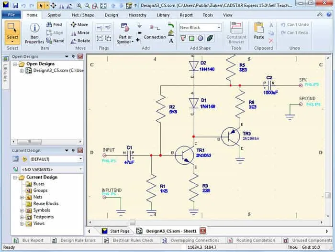Viewport: 335px width, 252px height.
Task: Open the New Block dropdown
Action: (x=219, y=27)
